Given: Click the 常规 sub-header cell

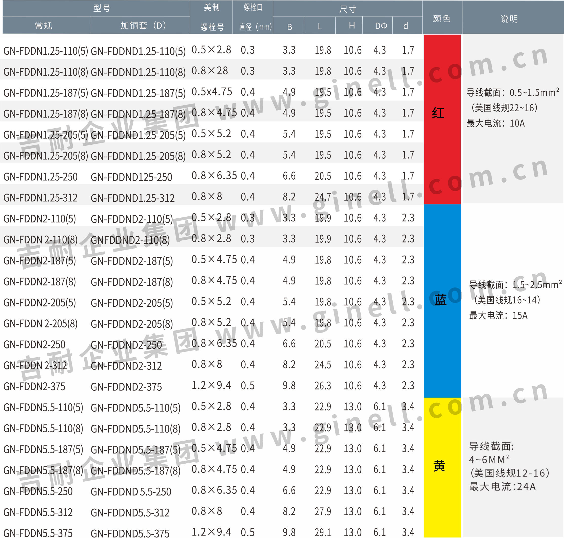Looking at the screenshot, I should [44, 26].
